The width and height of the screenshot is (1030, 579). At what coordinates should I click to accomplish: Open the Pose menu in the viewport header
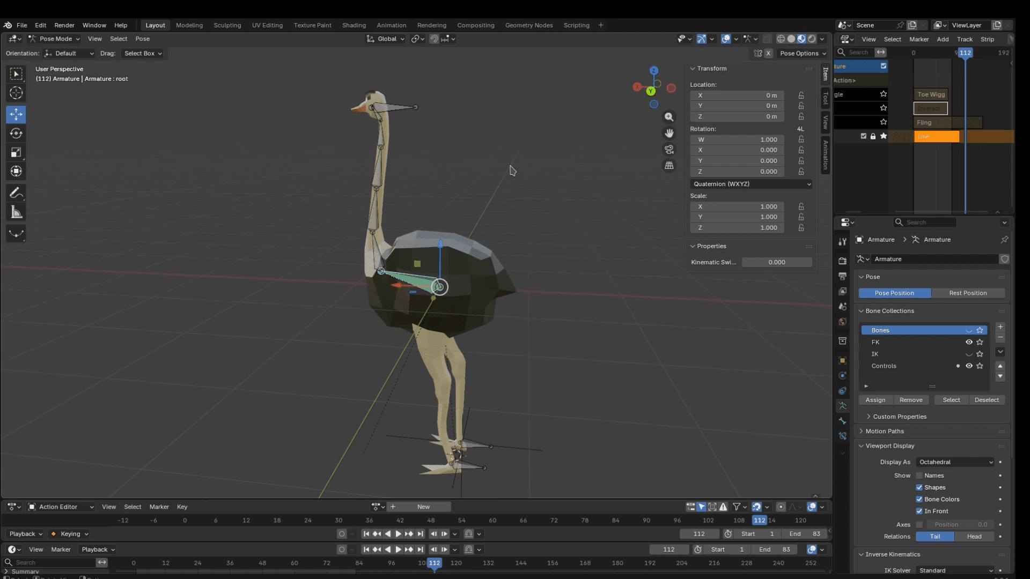(142, 39)
